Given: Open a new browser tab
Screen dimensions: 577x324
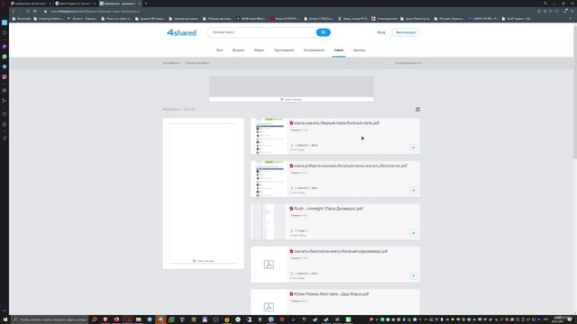Looking at the screenshot, I should [146, 4].
